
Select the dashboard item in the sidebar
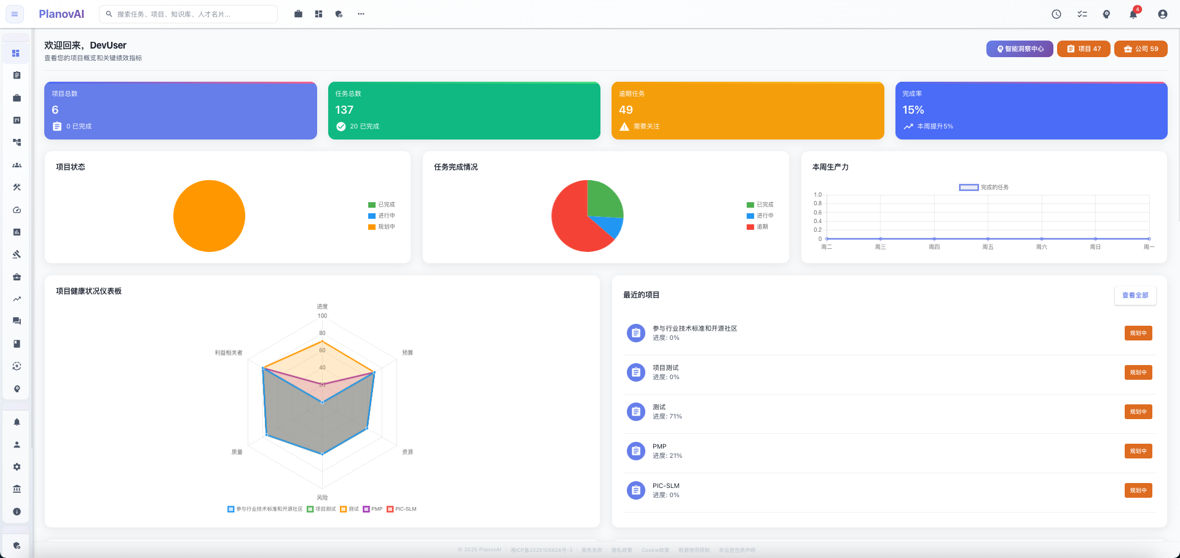coord(17,53)
